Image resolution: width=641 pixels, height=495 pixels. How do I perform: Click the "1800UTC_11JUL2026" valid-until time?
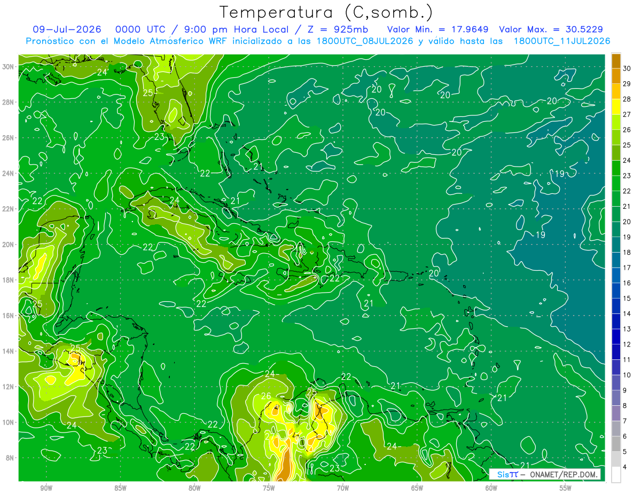[x=562, y=41]
